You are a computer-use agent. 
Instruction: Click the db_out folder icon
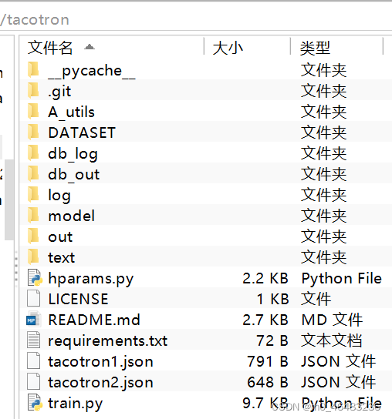tap(33, 174)
